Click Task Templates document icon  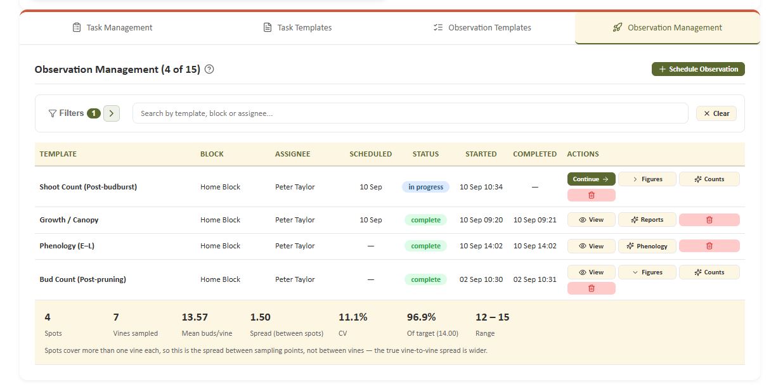click(x=268, y=28)
